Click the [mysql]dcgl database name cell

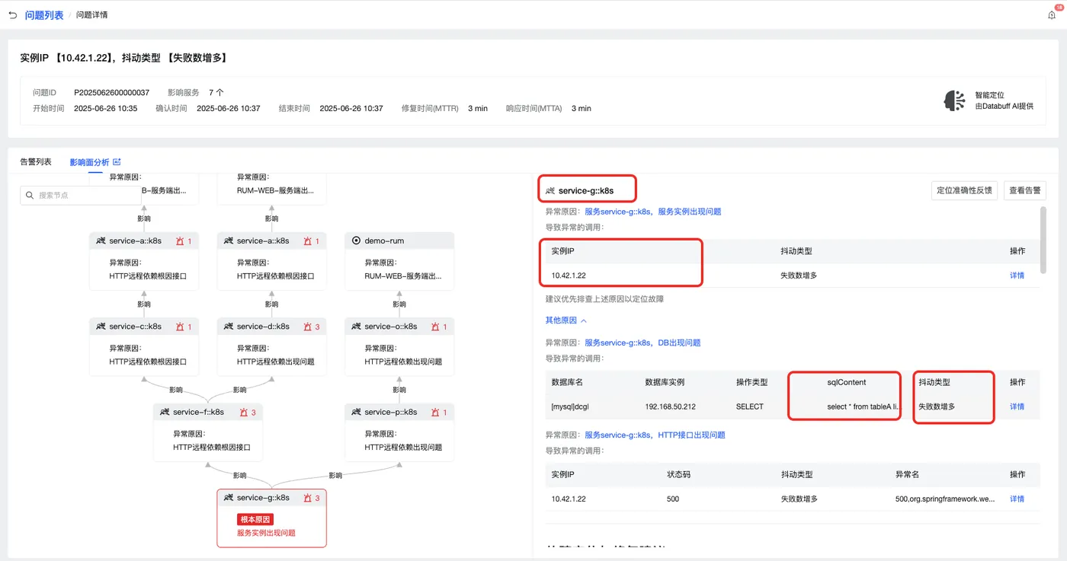[x=570, y=406]
